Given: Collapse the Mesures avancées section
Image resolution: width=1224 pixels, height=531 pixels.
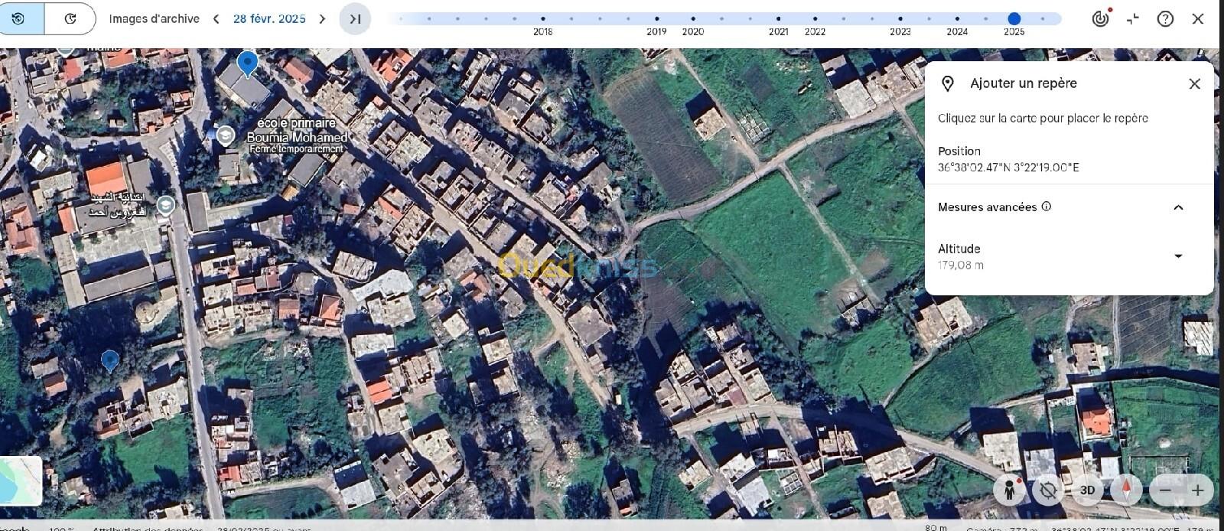Looking at the screenshot, I should click(x=1178, y=207).
